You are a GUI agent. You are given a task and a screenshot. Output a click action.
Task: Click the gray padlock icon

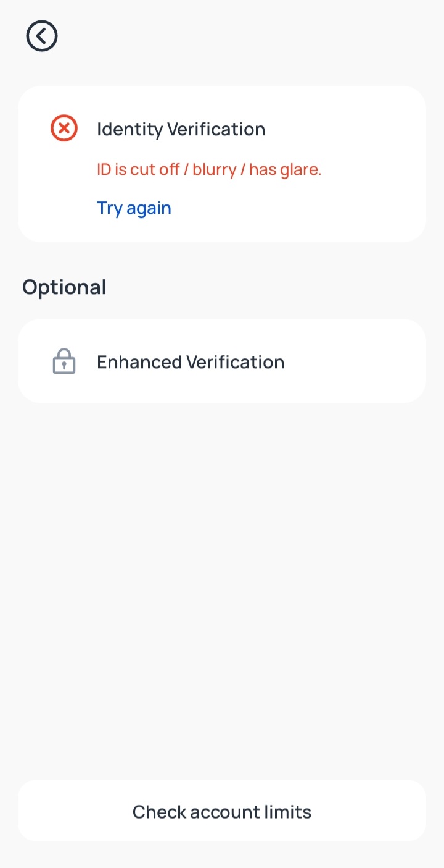pos(64,361)
